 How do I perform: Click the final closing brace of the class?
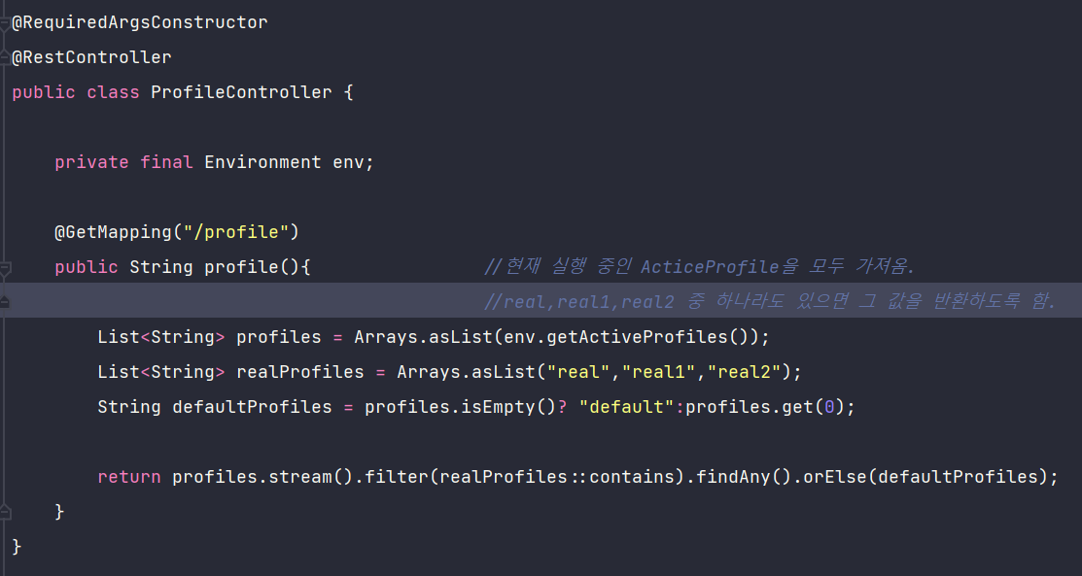pos(17,547)
